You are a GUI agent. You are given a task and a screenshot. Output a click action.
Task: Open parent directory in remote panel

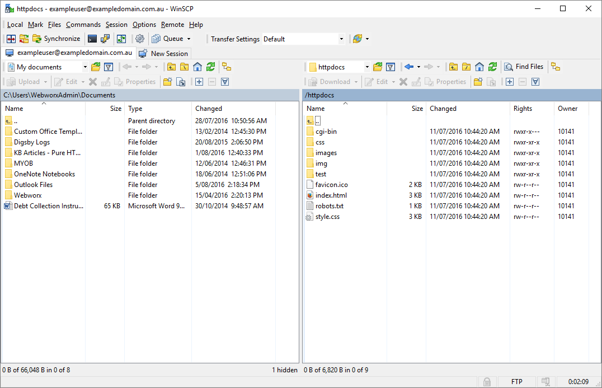point(454,66)
